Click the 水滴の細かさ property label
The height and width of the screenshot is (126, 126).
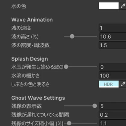pos(25,76)
